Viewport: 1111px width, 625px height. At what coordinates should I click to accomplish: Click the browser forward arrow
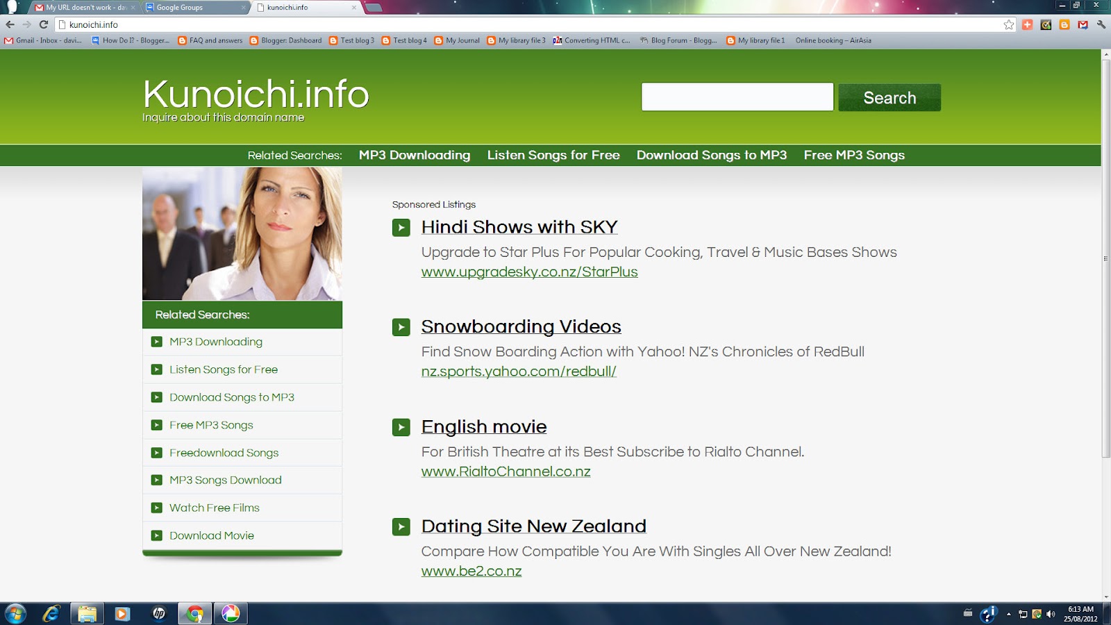click(x=27, y=24)
